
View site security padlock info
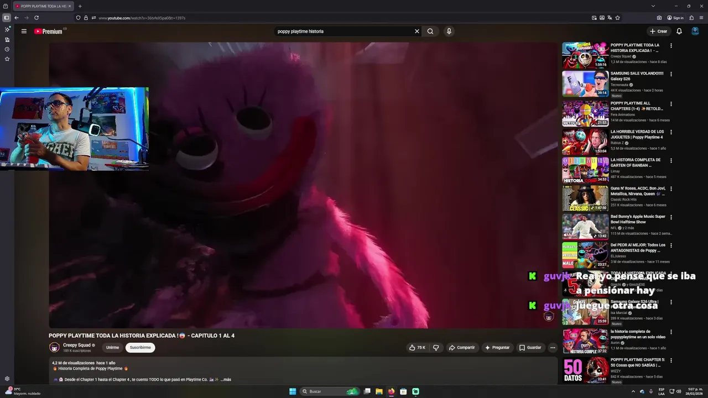click(x=86, y=18)
